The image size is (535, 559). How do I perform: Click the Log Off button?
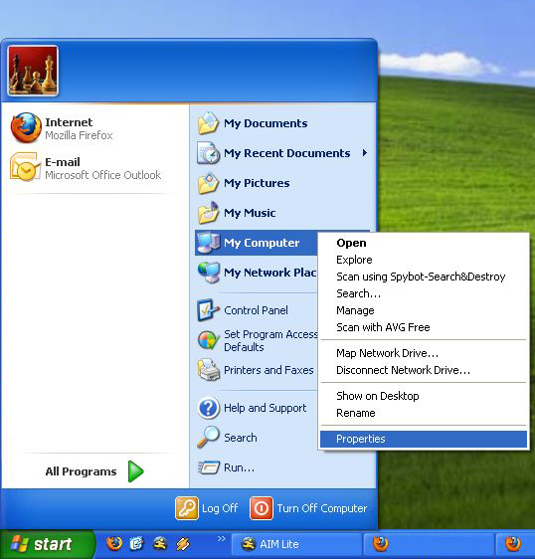(207, 508)
